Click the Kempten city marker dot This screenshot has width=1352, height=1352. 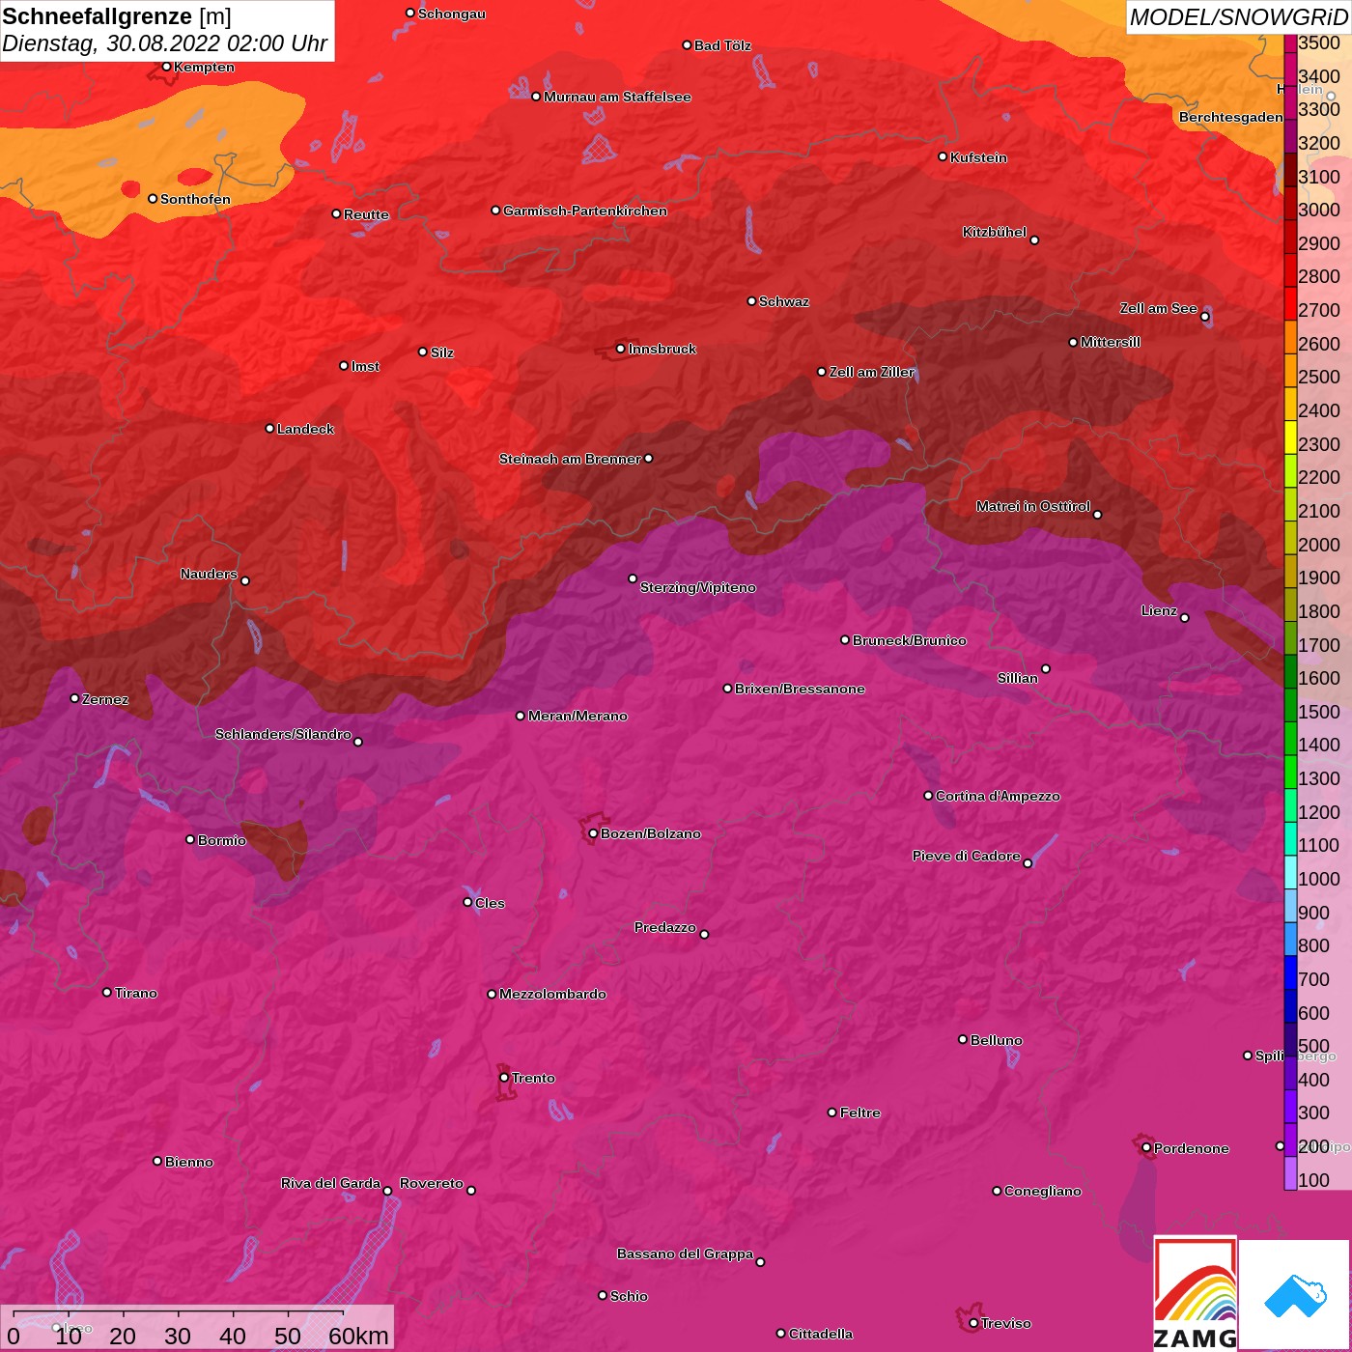166,67
